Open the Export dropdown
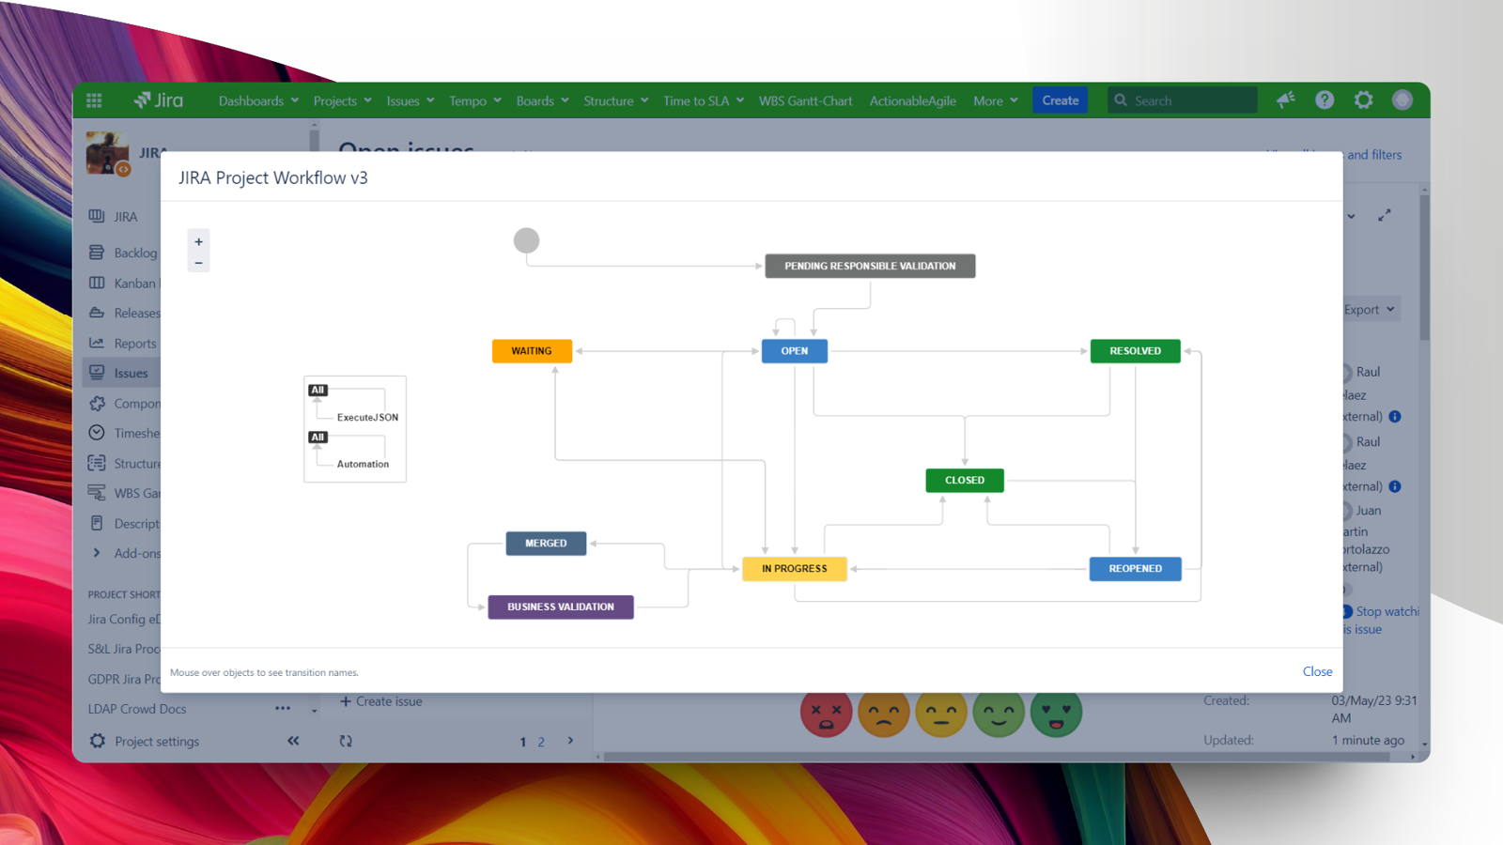This screenshot has height=845, width=1503. (x=1370, y=310)
